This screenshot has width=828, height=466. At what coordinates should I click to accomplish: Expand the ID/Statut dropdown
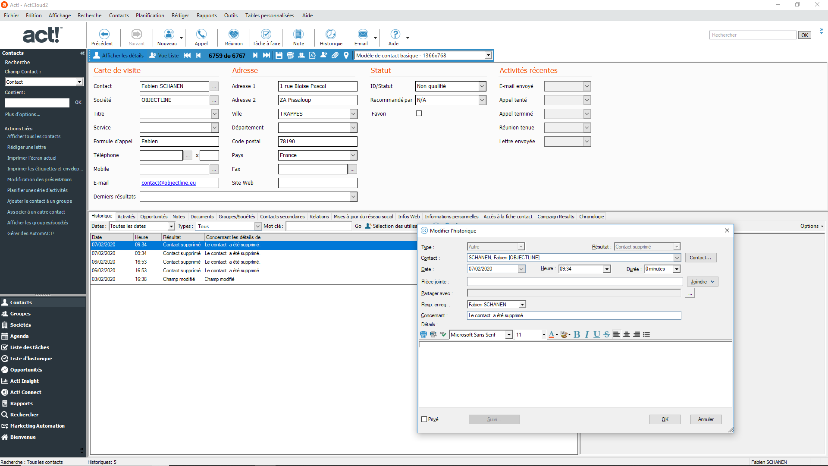coord(482,86)
